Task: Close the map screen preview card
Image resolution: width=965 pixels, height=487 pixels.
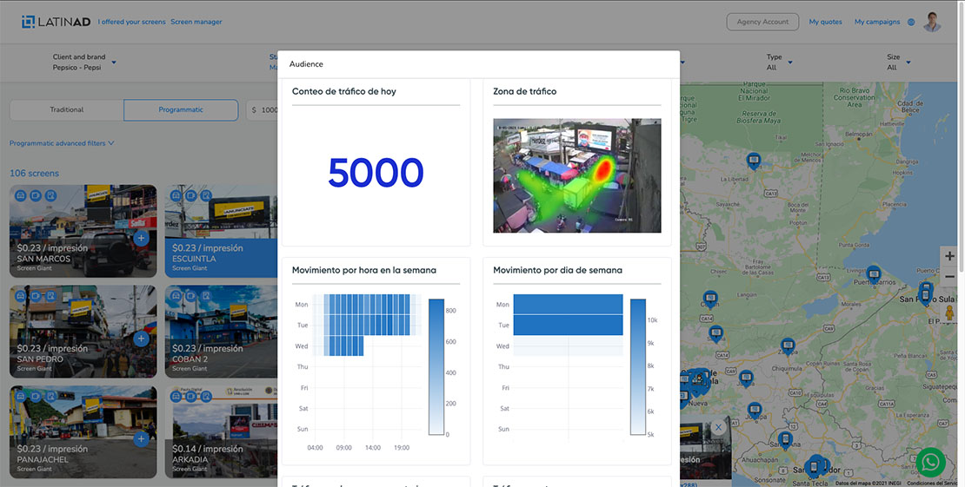Action: [718, 427]
